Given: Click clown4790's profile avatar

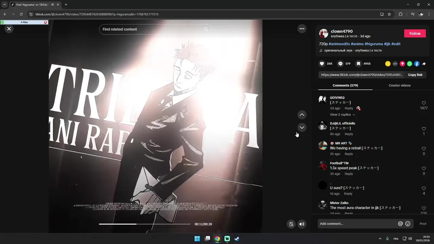Looking at the screenshot, I should tap(323, 34).
